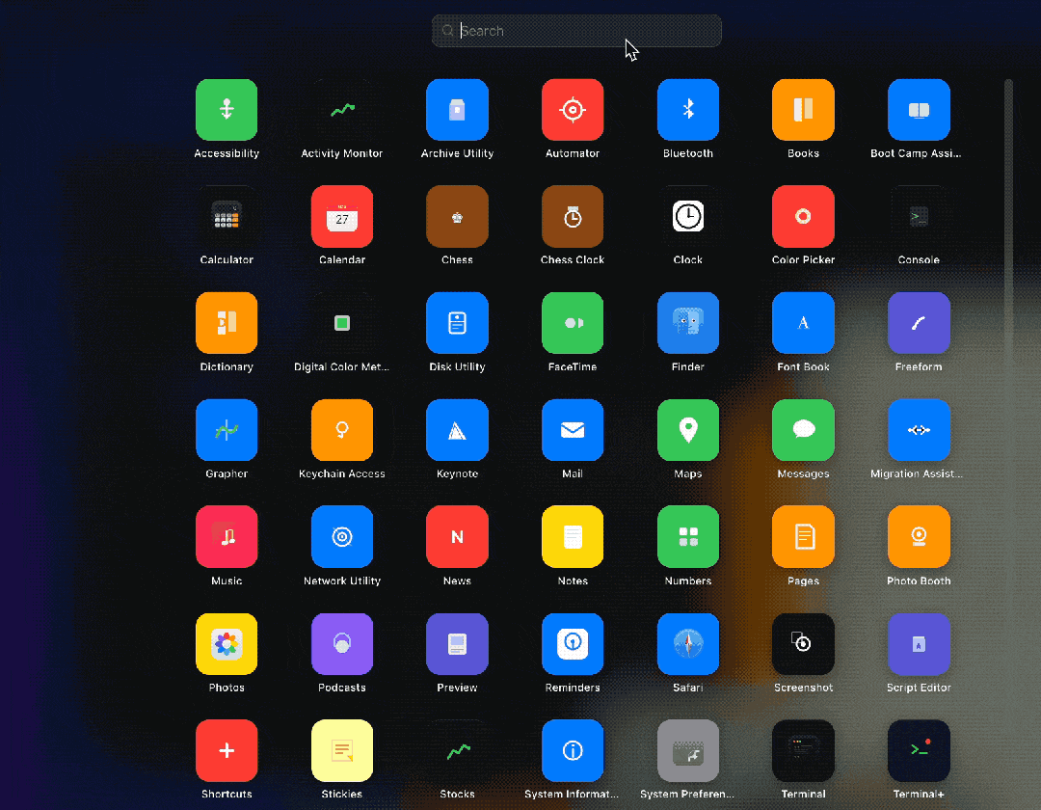The width and height of the screenshot is (1041, 810).
Task: Open the Chess Clock app
Action: point(573,217)
